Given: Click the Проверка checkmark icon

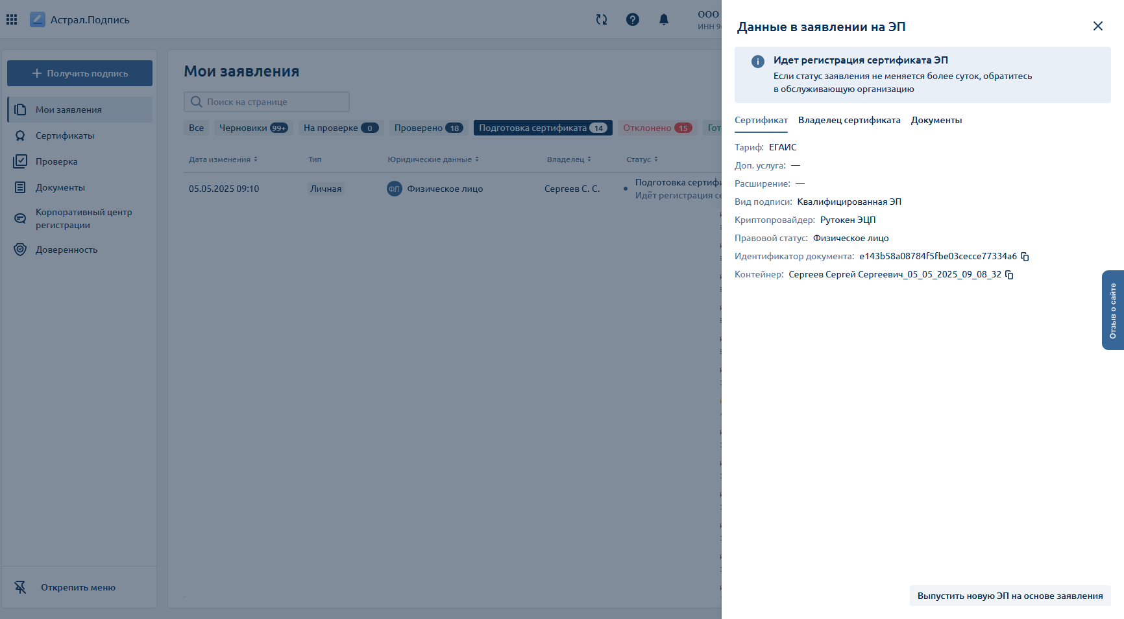Looking at the screenshot, I should pos(20,161).
